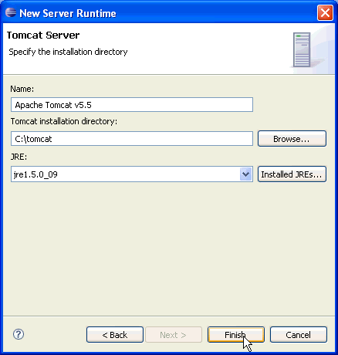Click the server tower image in header
The image size is (338, 355).
[x=302, y=49]
